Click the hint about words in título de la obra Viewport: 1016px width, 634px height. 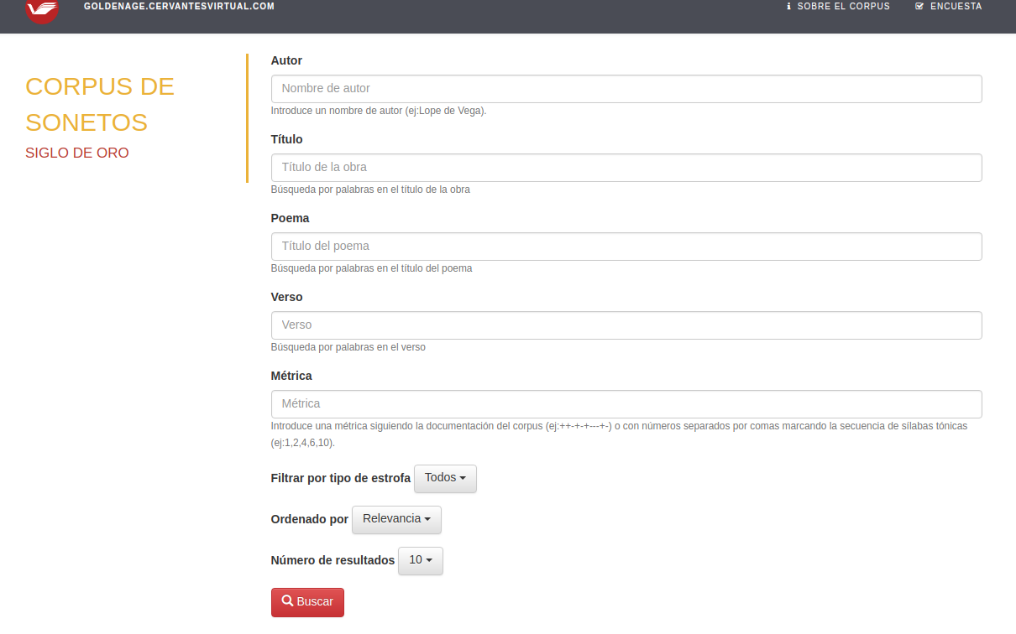[x=370, y=190]
